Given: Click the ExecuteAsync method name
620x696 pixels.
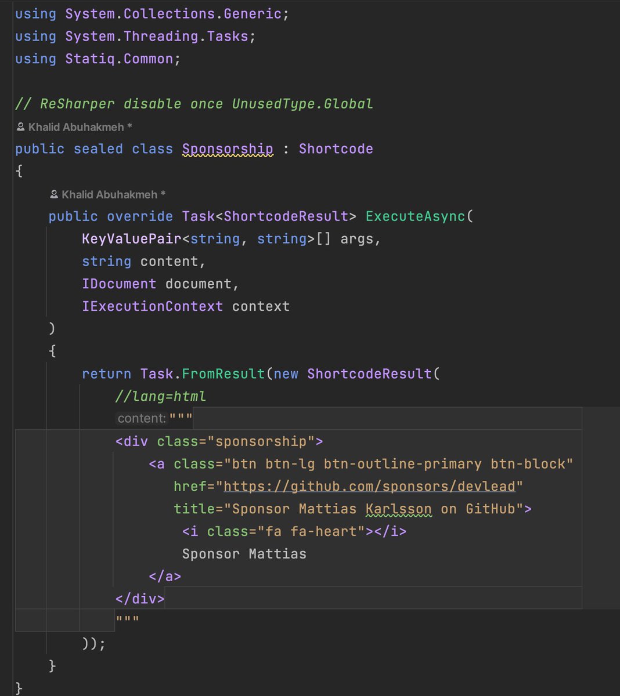Looking at the screenshot, I should (x=416, y=216).
